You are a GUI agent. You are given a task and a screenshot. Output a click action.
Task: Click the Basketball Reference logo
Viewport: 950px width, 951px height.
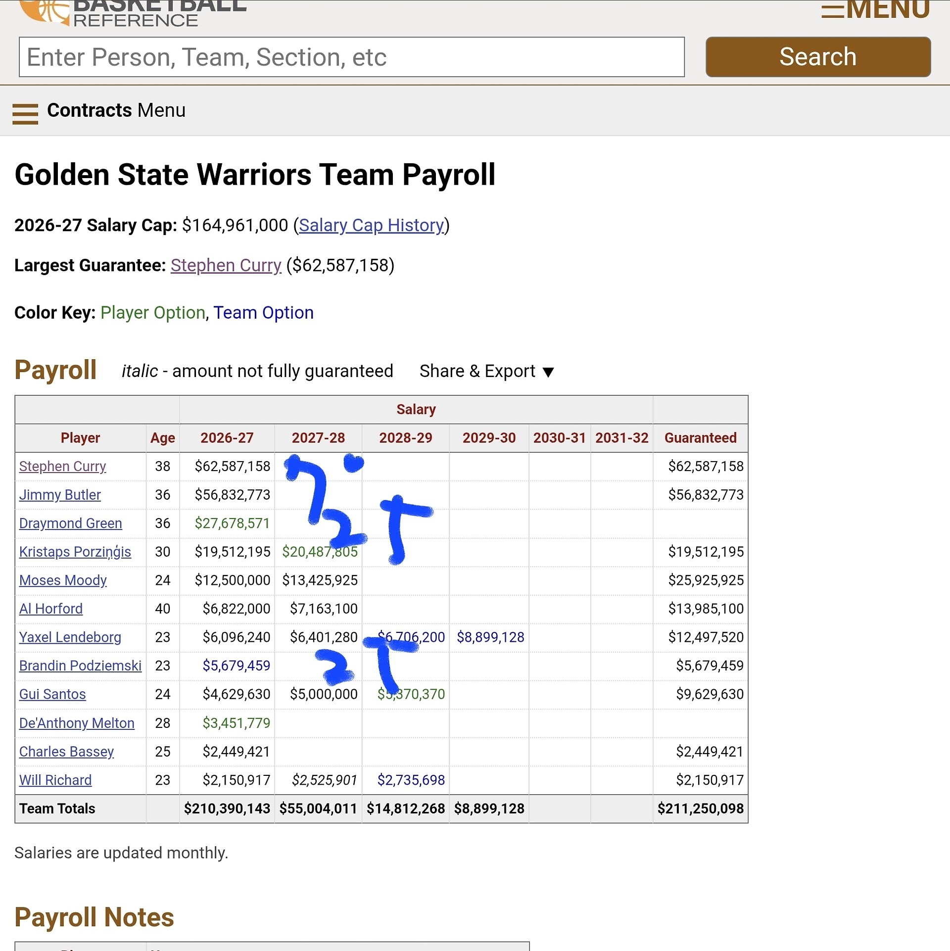[x=134, y=12]
